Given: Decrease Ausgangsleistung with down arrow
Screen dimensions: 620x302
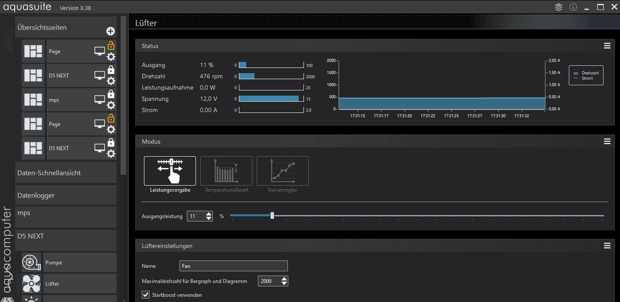Looking at the screenshot, I should click(x=209, y=218).
